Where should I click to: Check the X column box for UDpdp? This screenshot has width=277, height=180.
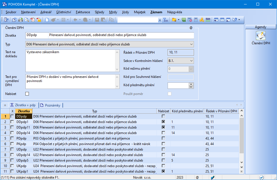coord(12,149)
